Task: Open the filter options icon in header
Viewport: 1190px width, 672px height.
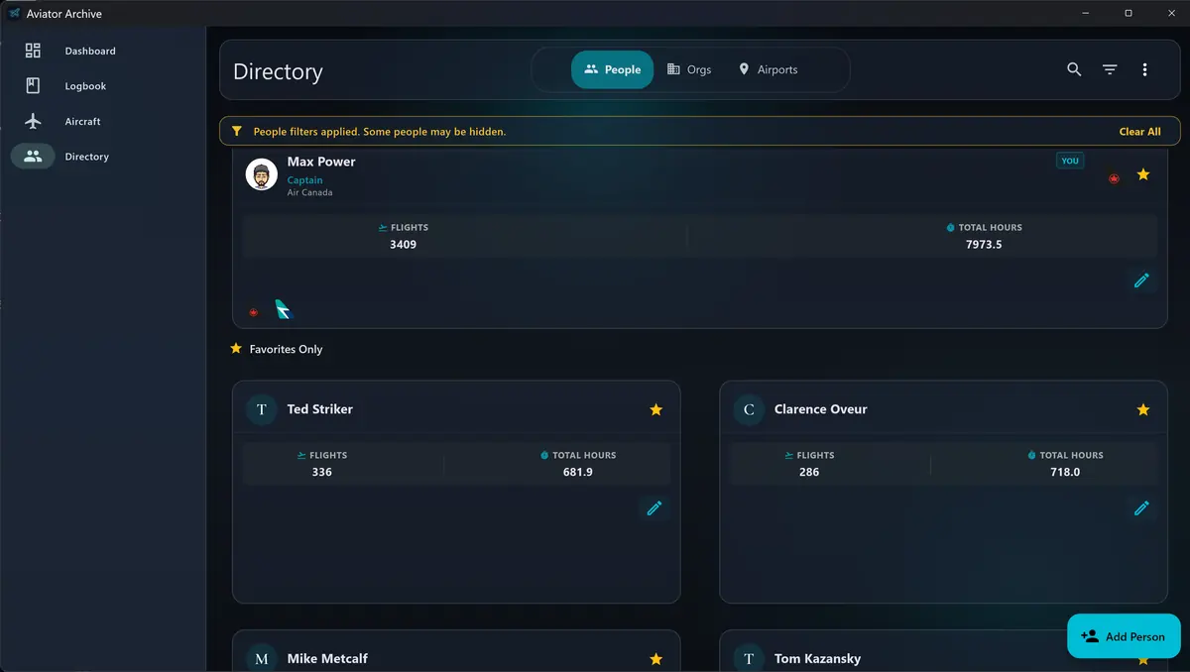Action: [1110, 69]
